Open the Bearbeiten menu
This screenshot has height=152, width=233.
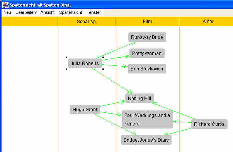point(26,12)
